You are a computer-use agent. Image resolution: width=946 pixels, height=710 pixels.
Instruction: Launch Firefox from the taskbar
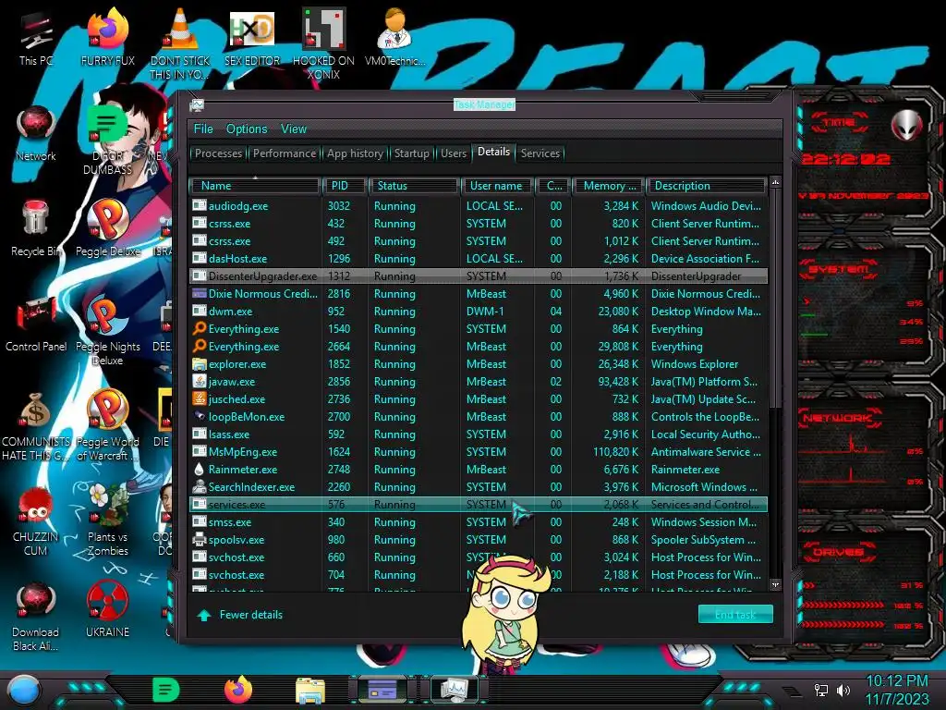point(238,690)
